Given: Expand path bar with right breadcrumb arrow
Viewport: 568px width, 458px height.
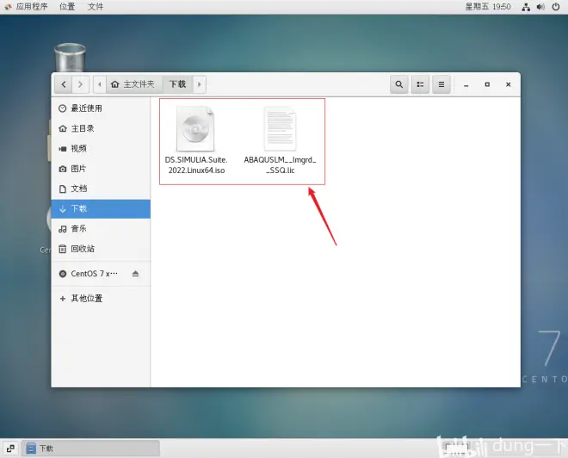Looking at the screenshot, I should [200, 84].
